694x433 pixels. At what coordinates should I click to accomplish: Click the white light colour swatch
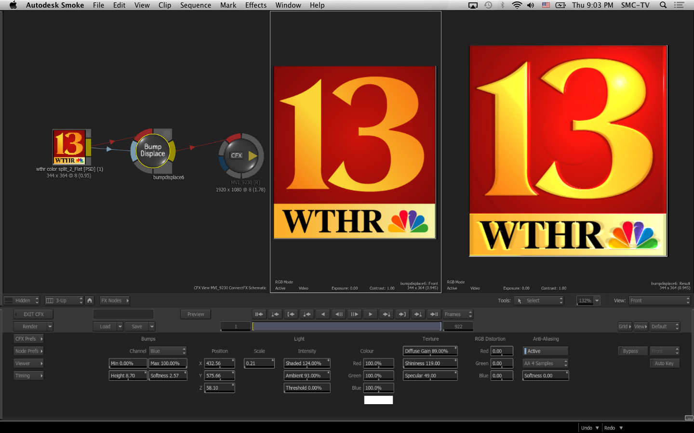coord(378,400)
